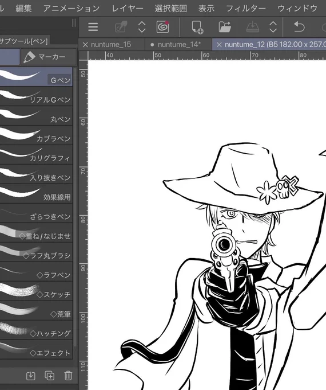Select the ◇重ね/なじませ brush
Screen dimensions: 326x390
36,233
